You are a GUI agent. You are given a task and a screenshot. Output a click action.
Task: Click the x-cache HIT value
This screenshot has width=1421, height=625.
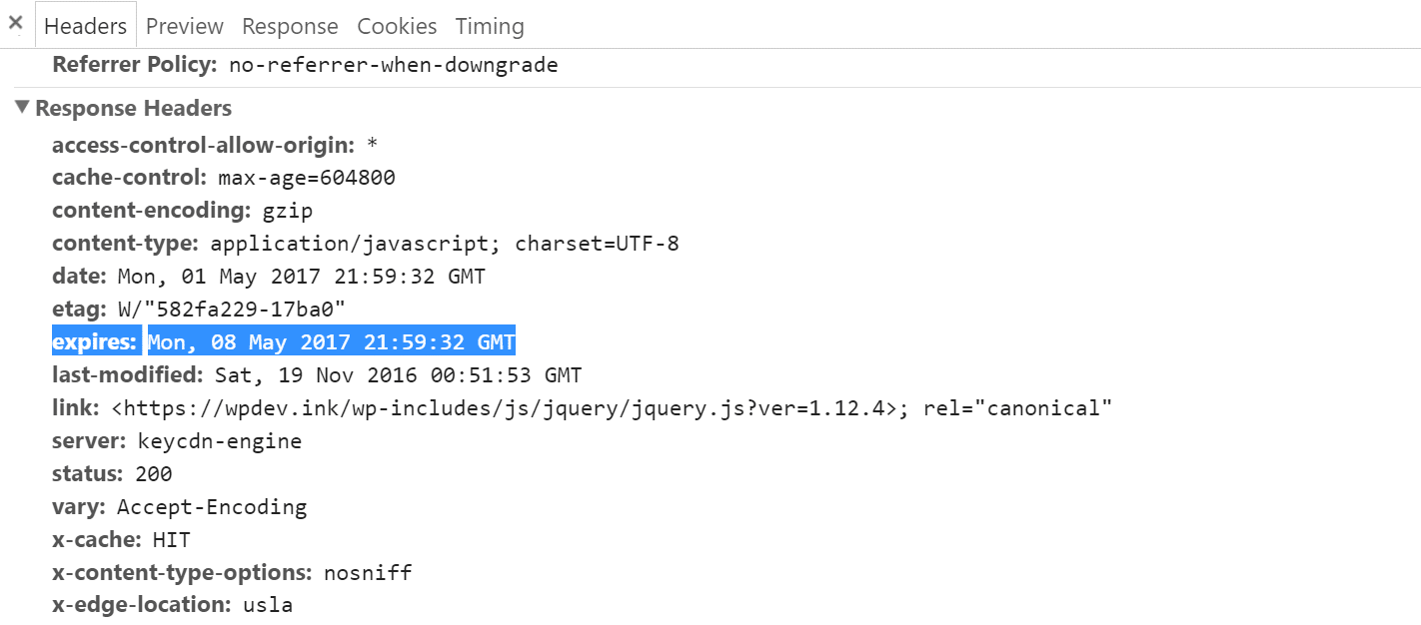tap(171, 540)
